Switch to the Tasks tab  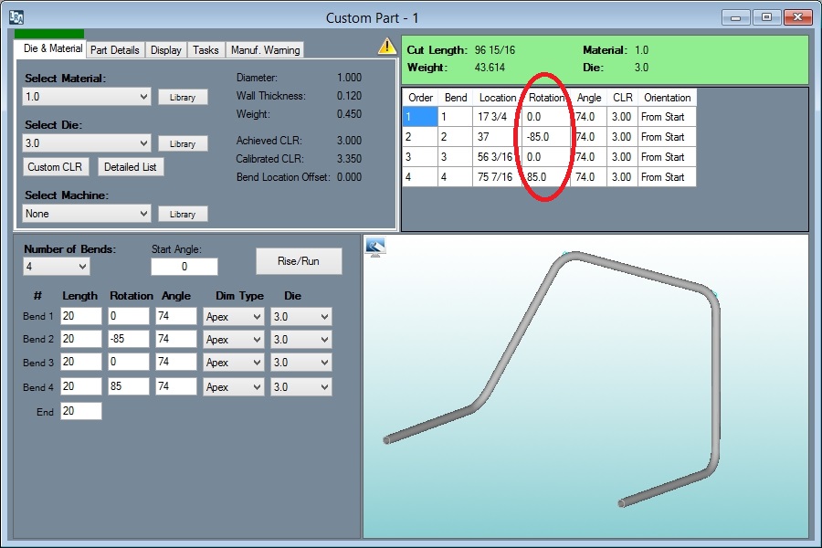click(205, 50)
